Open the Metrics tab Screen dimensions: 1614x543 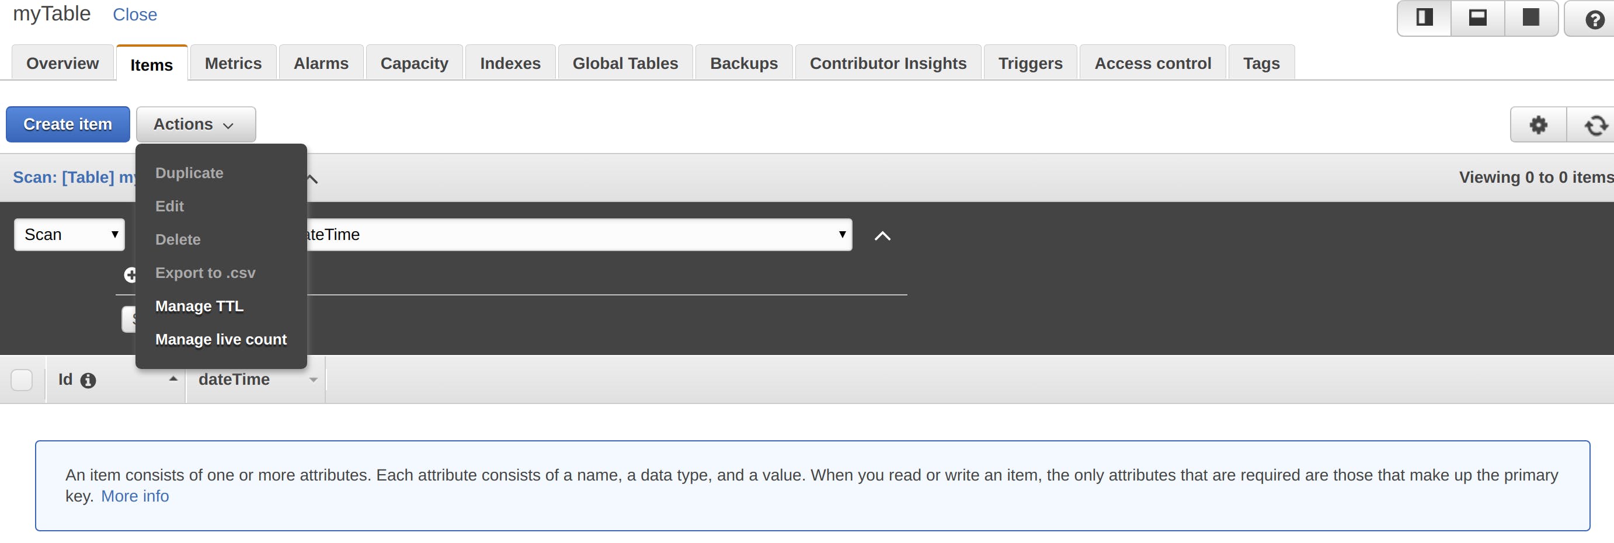click(x=233, y=63)
